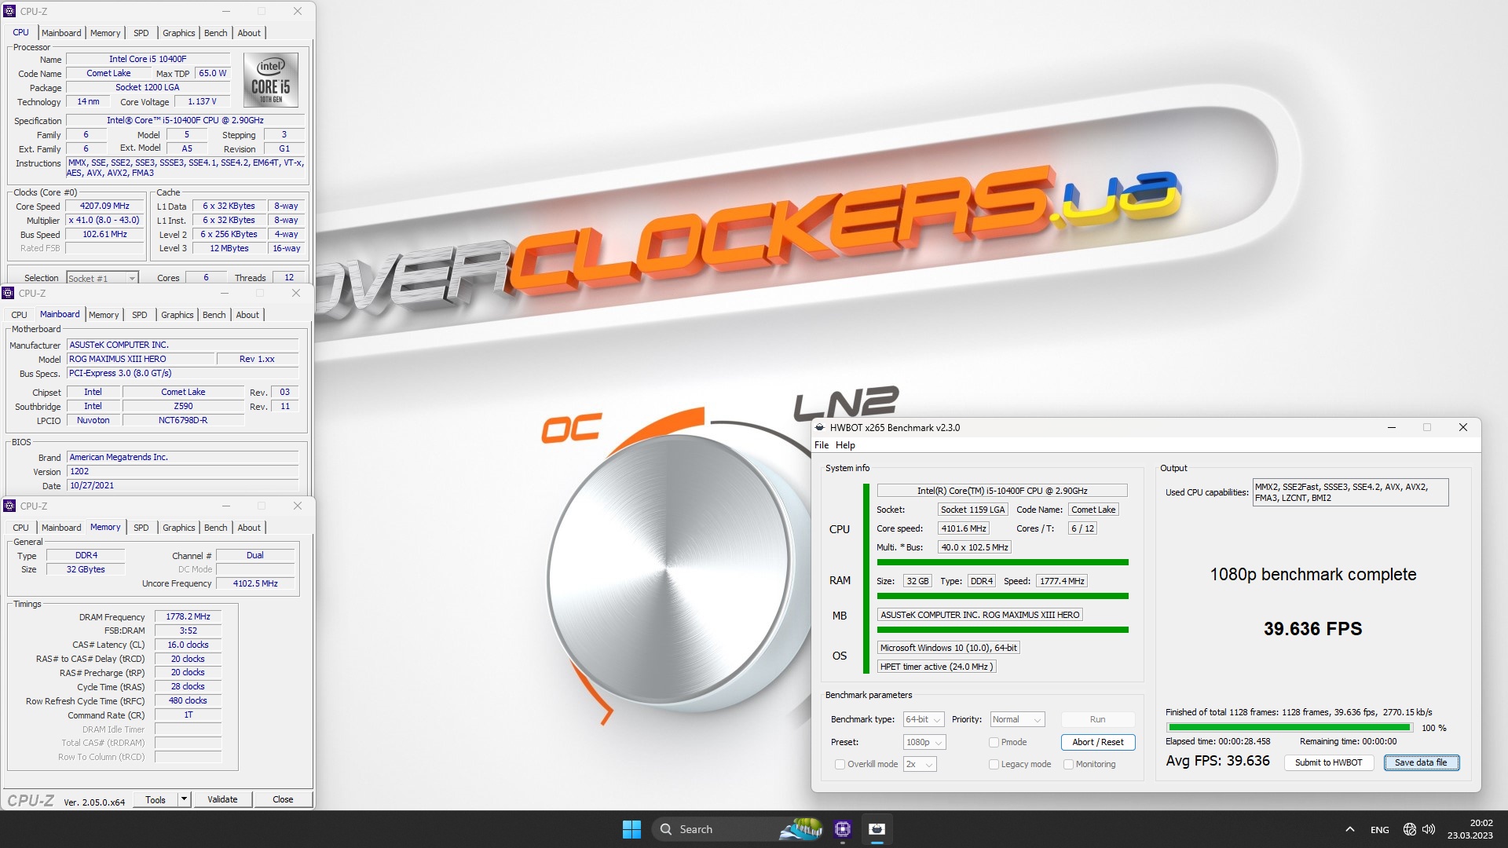This screenshot has width=1508, height=848.
Task: Switch to Mainboard tab in top CPU-Z window
Action: [x=61, y=33]
